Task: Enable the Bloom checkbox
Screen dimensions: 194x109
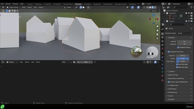Action: point(169,71)
